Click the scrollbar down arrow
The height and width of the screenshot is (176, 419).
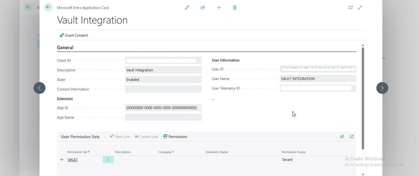[363, 174]
